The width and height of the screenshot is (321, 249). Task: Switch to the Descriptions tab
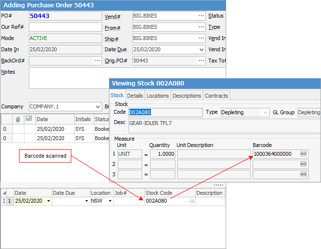(x=187, y=96)
